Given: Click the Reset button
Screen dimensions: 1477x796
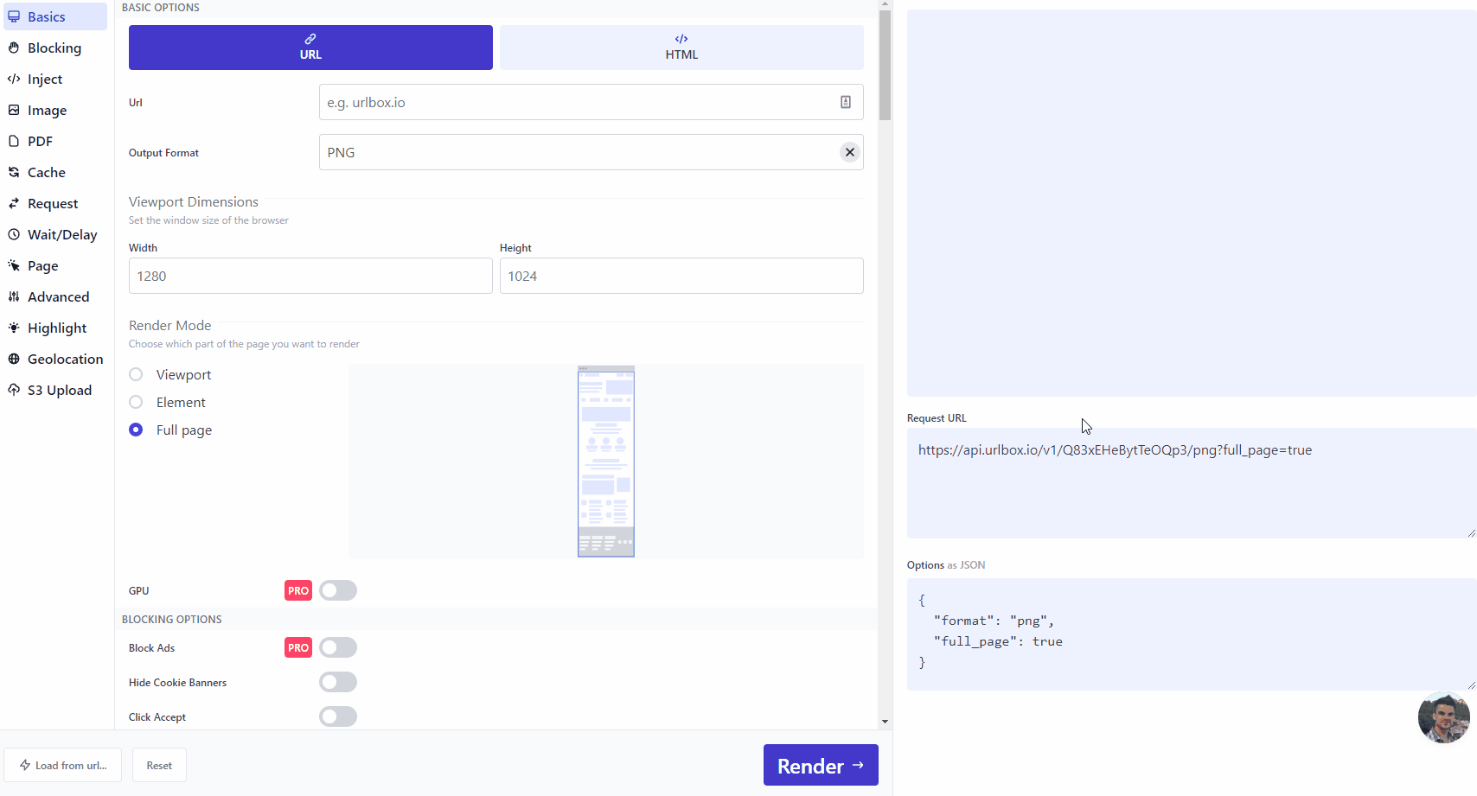Looking at the screenshot, I should (159, 766).
